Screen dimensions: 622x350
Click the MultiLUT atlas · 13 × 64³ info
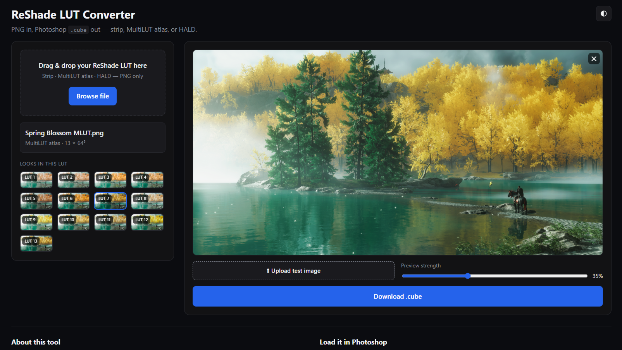click(x=55, y=143)
